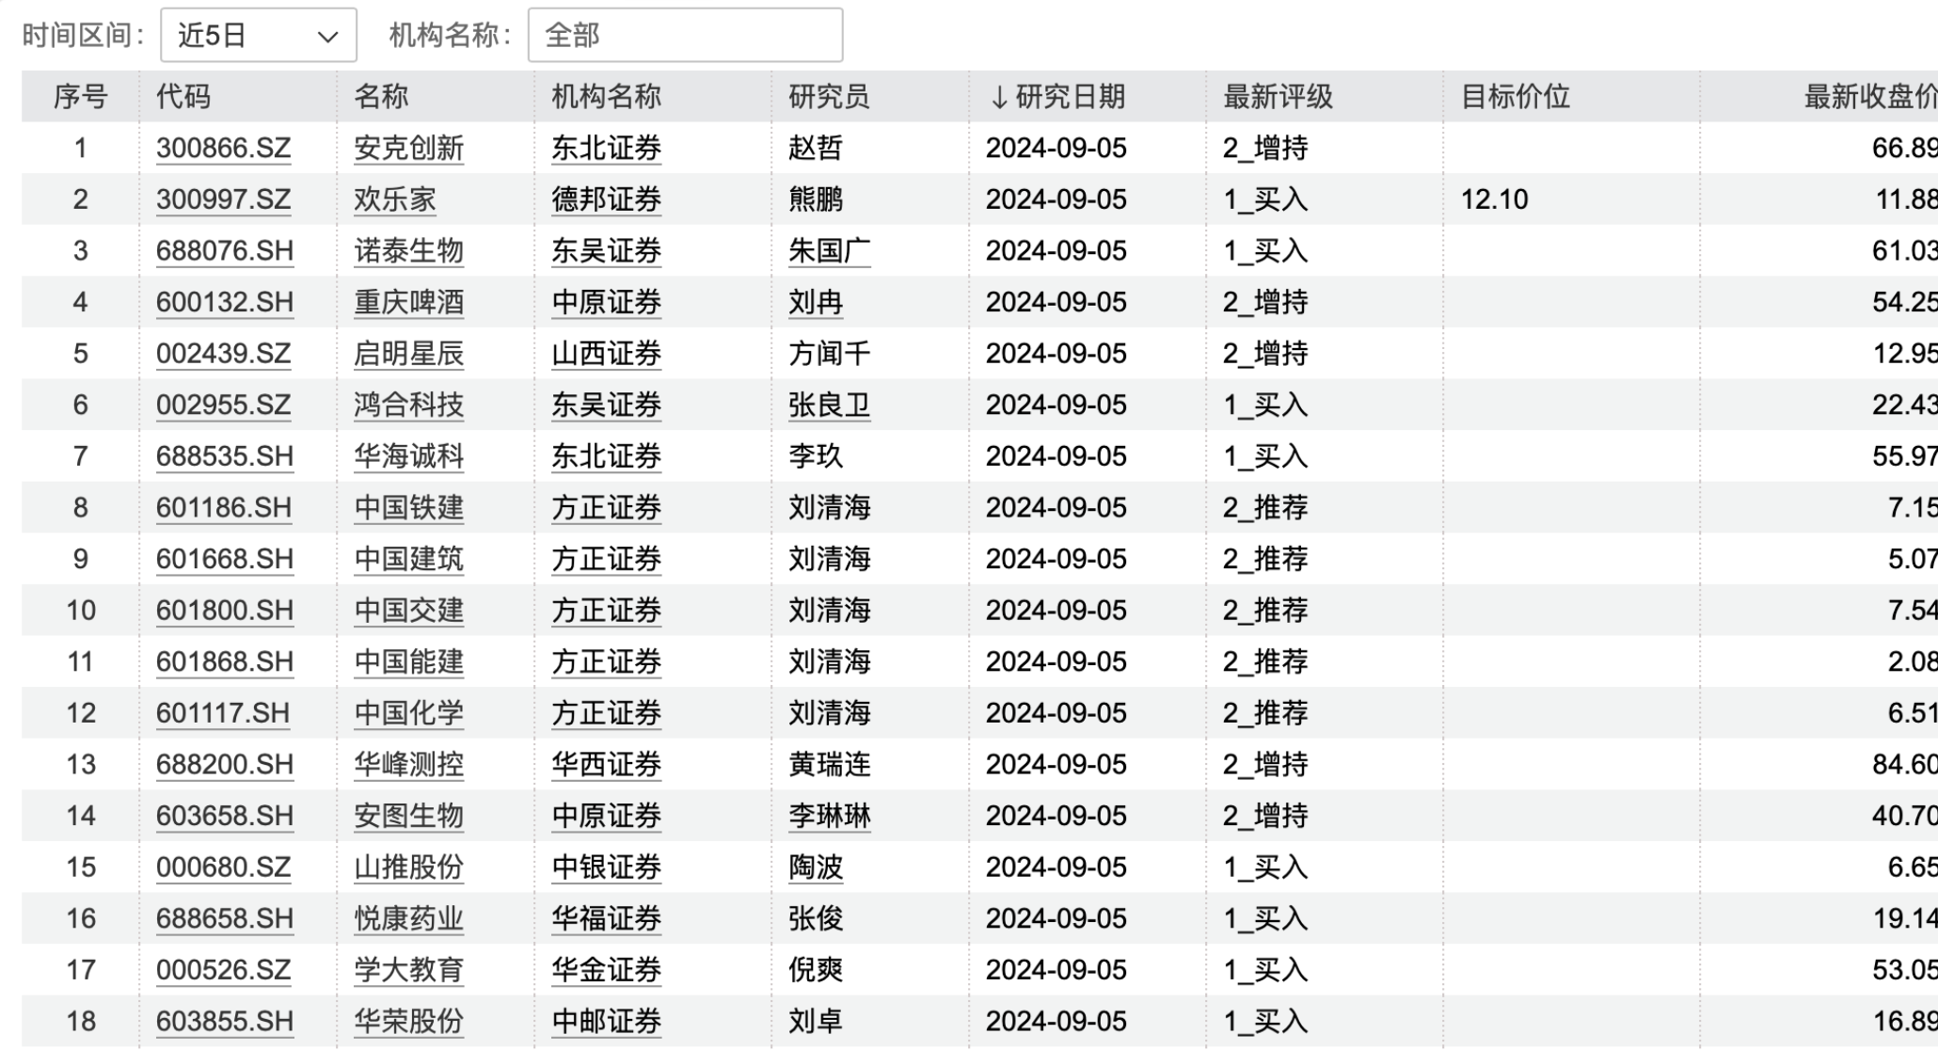Click the 中邮证券 institution link
This screenshot has height=1050, width=1938.
tap(606, 1021)
